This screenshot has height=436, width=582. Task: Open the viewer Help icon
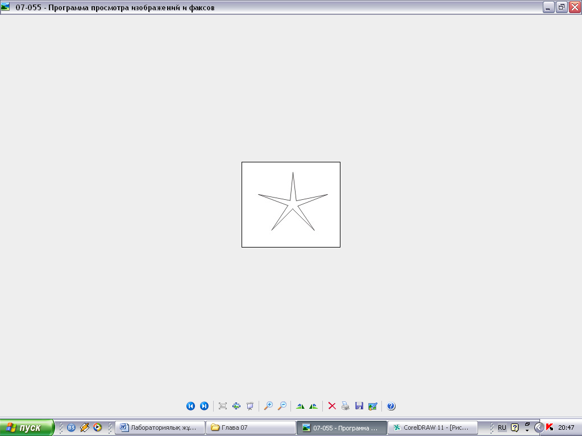point(391,406)
